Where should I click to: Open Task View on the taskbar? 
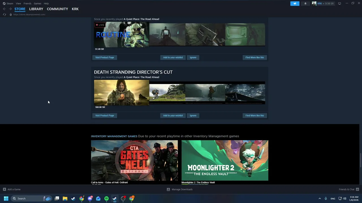(x=57, y=198)
